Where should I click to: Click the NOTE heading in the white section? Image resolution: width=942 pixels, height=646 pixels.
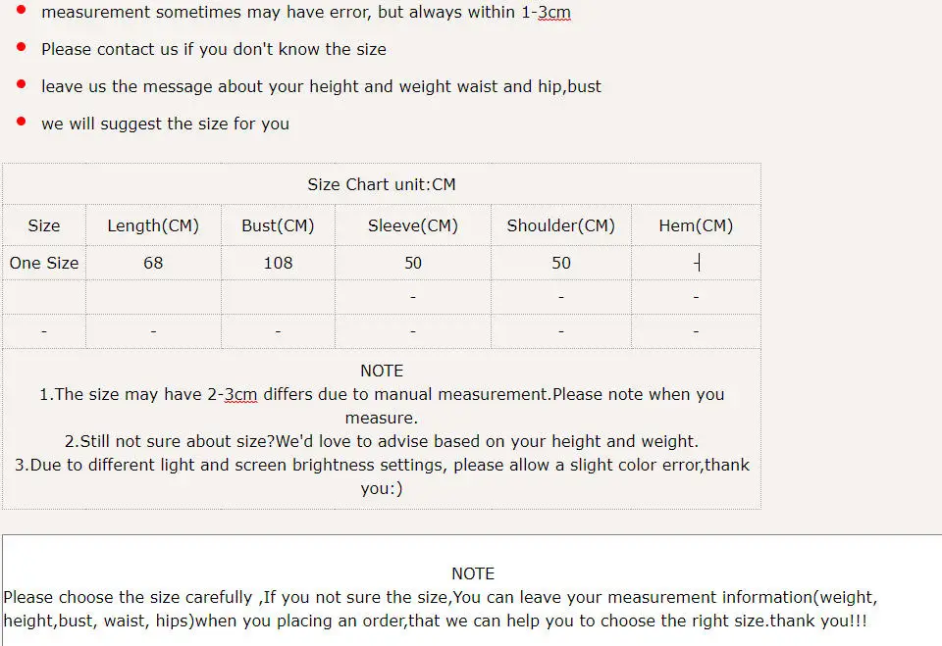pyautogui.click(x=473, y=573)
